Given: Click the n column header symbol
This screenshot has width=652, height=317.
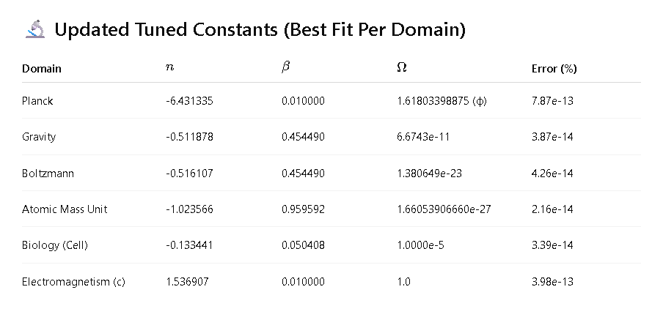Looking at the screenshot, I should pyautogui.click(x=169, y=67).
